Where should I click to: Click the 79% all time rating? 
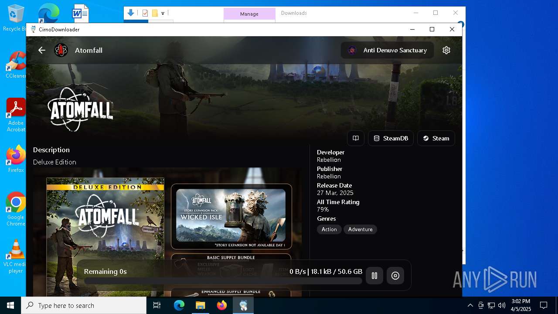coord(323,209)
